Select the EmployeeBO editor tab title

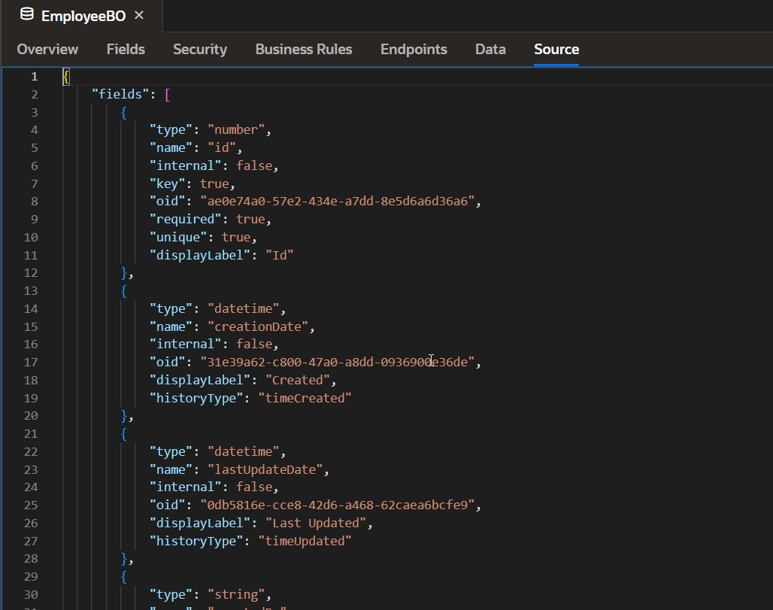point(83,17)
